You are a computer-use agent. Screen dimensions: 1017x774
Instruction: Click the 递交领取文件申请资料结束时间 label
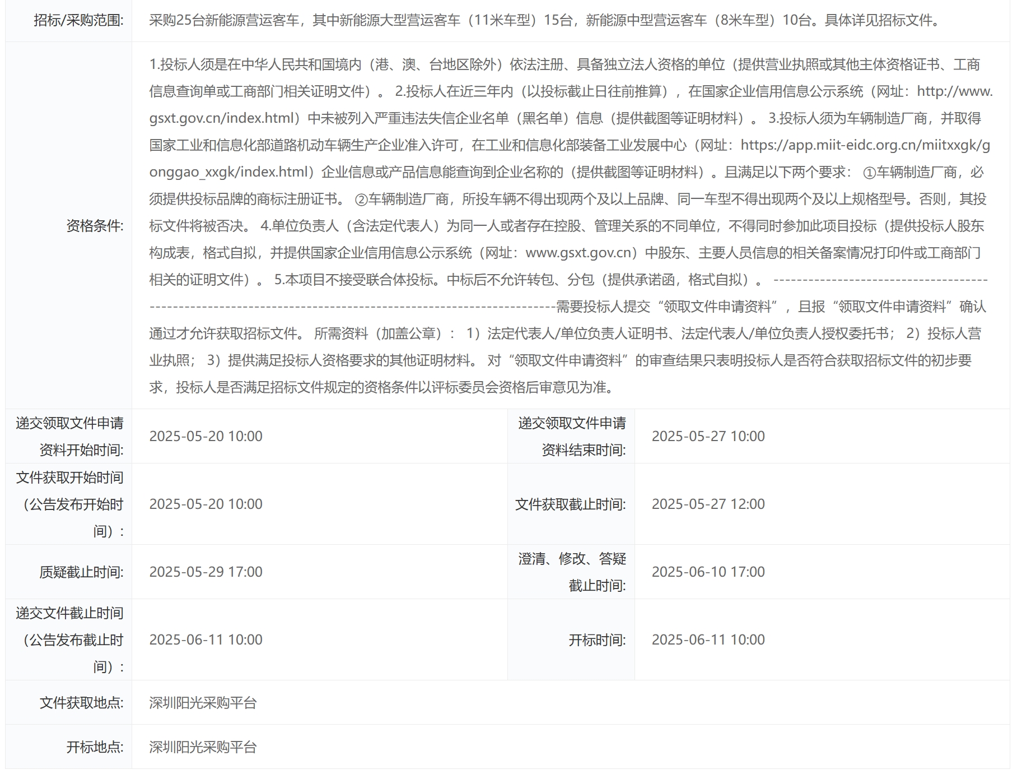(x=572, y=437)
